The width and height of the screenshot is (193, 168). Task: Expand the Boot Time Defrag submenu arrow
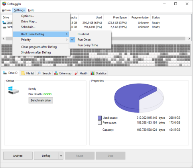pyautogui.click(x=67, y=34)
